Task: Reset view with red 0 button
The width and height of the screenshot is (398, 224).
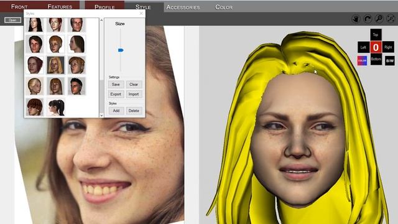Action: point(376,47)
